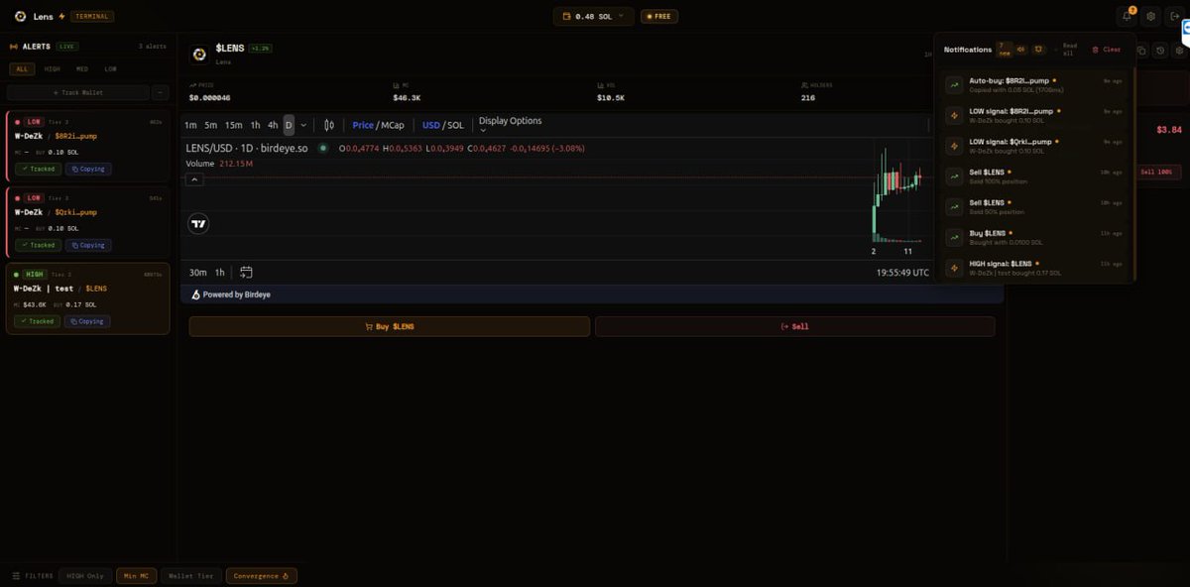Screen dimensions: 1190x587
Task: Click the gear icon below logout
Action: click(1179, 51)
